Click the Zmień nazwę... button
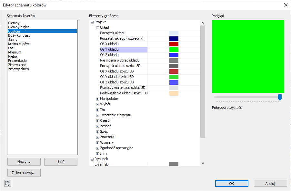 [24, 173]
